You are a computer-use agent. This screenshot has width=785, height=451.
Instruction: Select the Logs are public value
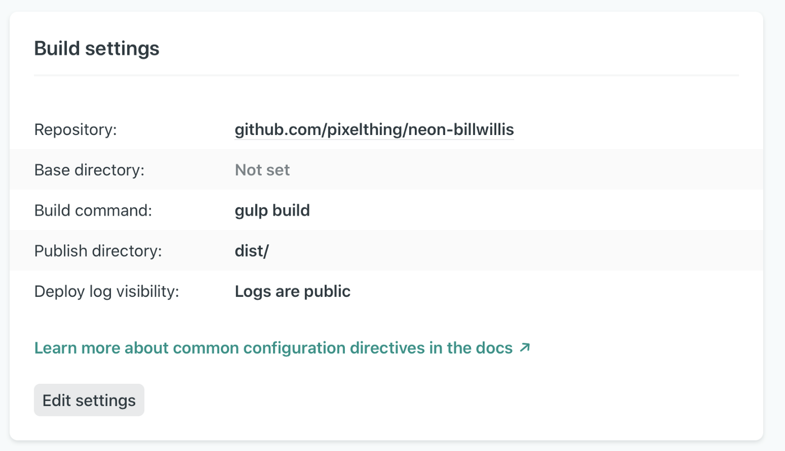[x=292, y=291]
